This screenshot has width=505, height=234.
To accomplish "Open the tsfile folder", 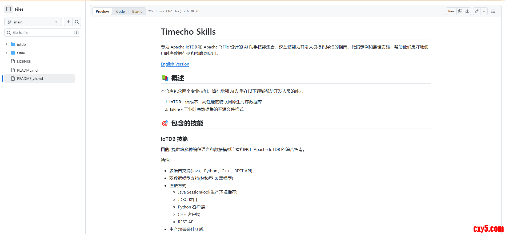I will point(21,53).
